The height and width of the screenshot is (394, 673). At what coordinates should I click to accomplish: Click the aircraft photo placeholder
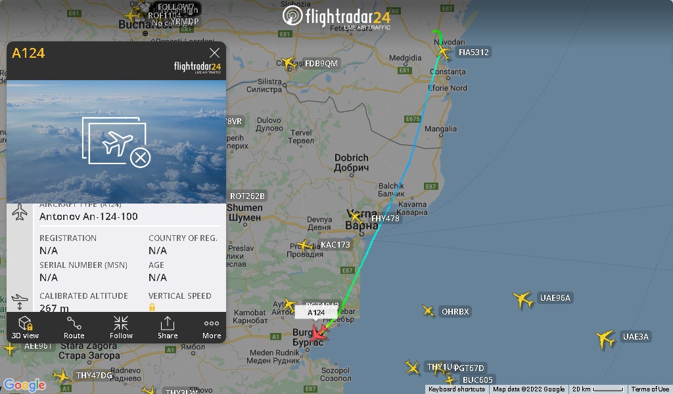click(116, 142)
